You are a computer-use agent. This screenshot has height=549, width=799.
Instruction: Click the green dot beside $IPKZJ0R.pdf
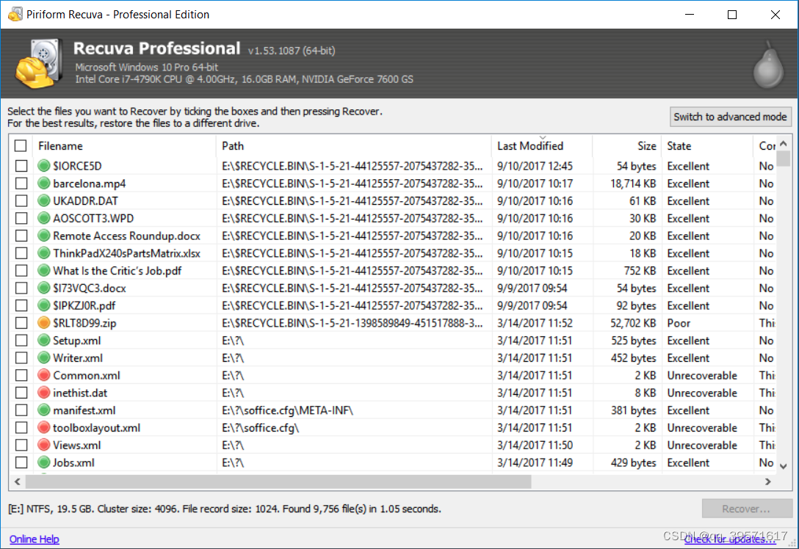44,305
